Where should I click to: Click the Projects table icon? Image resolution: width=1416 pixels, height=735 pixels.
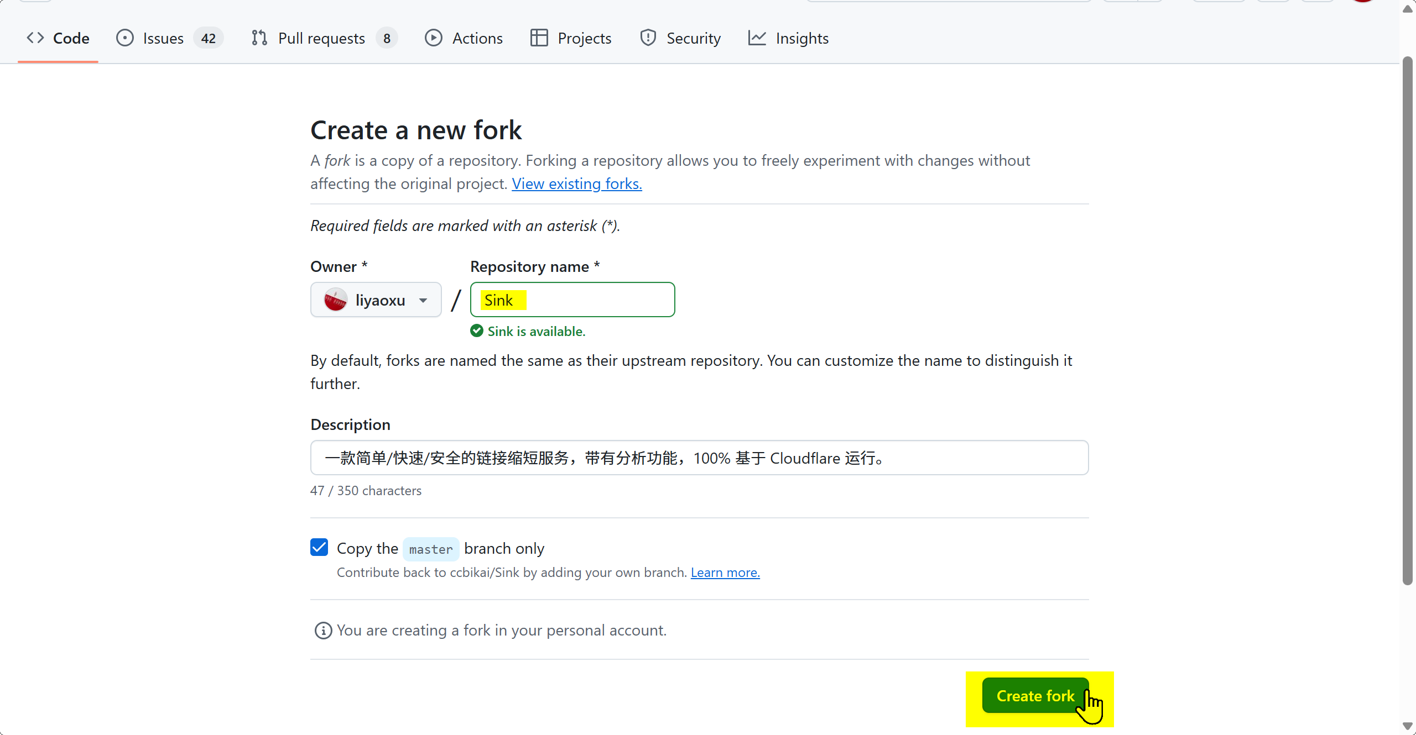pos(539,38)
